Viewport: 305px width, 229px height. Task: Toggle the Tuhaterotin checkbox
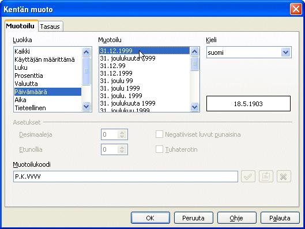point(159,149)
